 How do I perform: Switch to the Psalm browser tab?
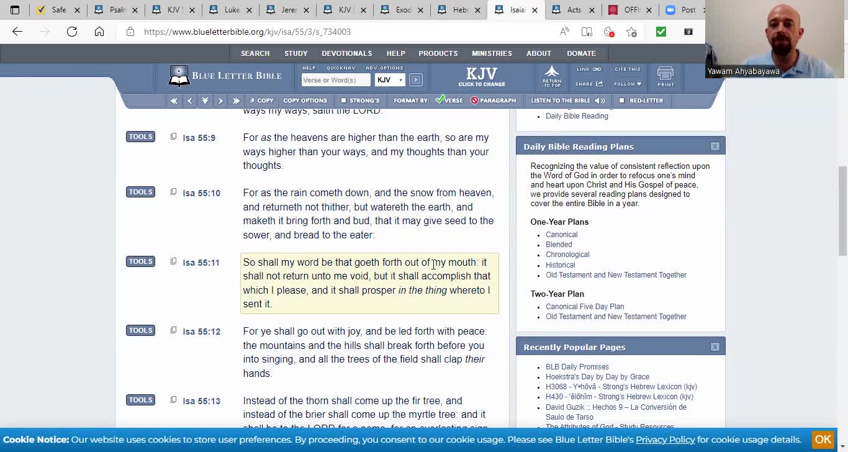(115, 10)
